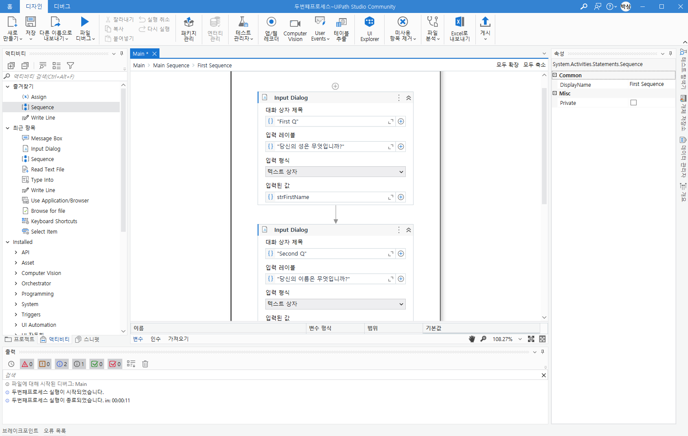The height and width of the screenshot is (436, 688).
Task: Toggle error messages filter in output
Action: click(27, 364)
